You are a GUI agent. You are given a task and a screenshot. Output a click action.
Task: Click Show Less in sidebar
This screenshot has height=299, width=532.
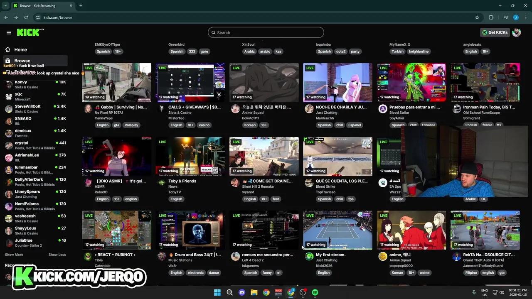tap(57, 255)
